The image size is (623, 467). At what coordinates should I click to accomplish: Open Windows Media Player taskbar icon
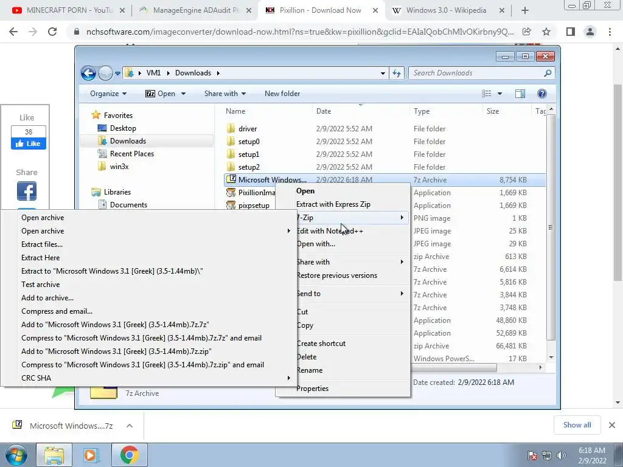click(91, 455)
